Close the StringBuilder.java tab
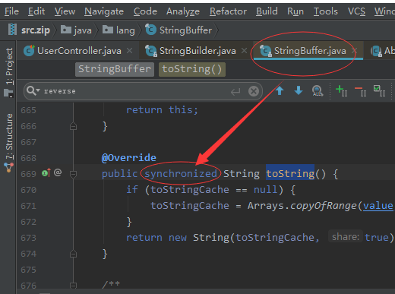This screenshot has height=294, width=395. point(245,51)
